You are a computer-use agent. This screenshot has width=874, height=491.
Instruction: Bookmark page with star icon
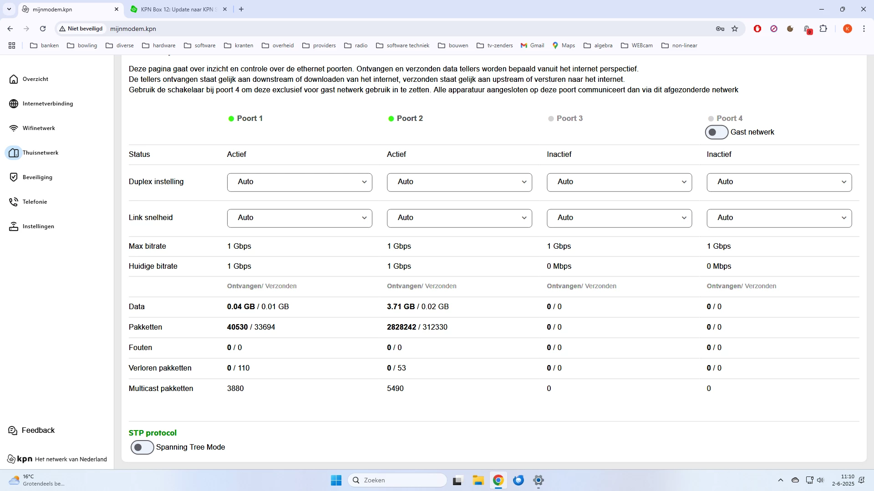tap(735, 29)
